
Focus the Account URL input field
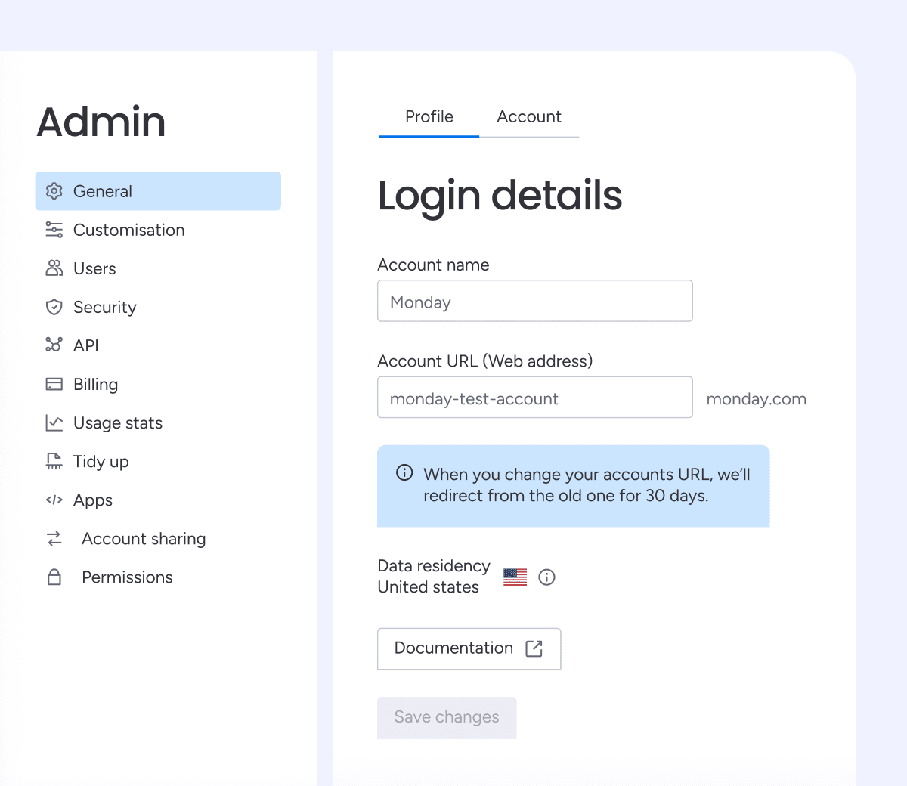tap(535, 397)
